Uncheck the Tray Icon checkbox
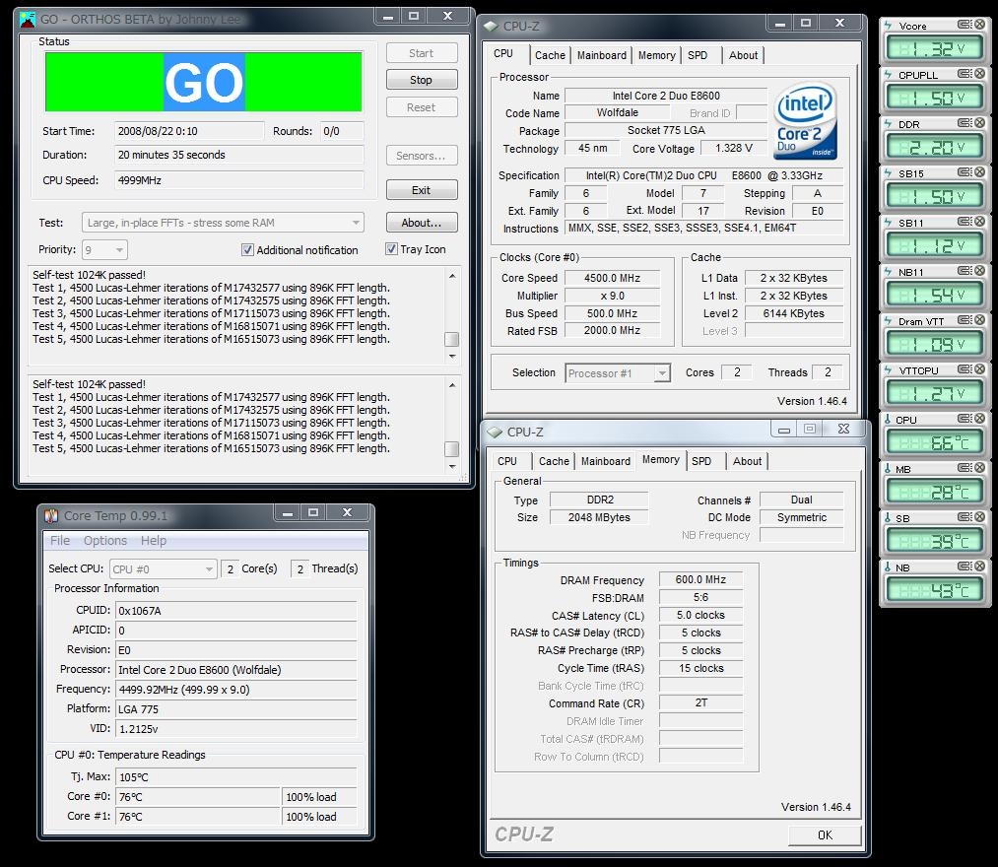This screenshot has height=867, width=998. [391, 250]
